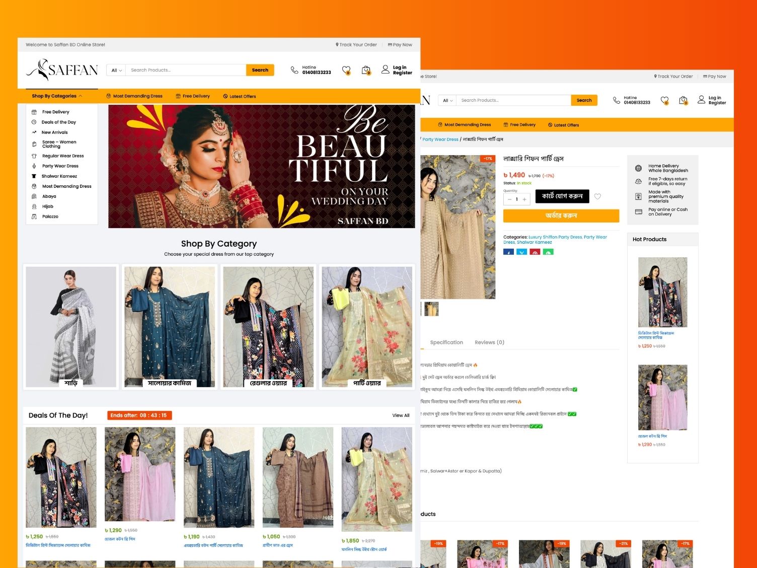Decrease product quantity with minus button
Viewport: 757px width, 568px height.
tap(509, 199)
